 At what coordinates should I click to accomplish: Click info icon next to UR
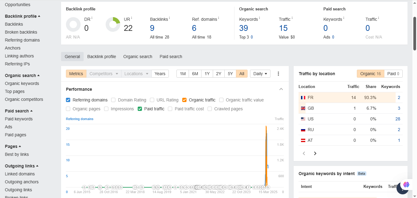coord(132,18)
